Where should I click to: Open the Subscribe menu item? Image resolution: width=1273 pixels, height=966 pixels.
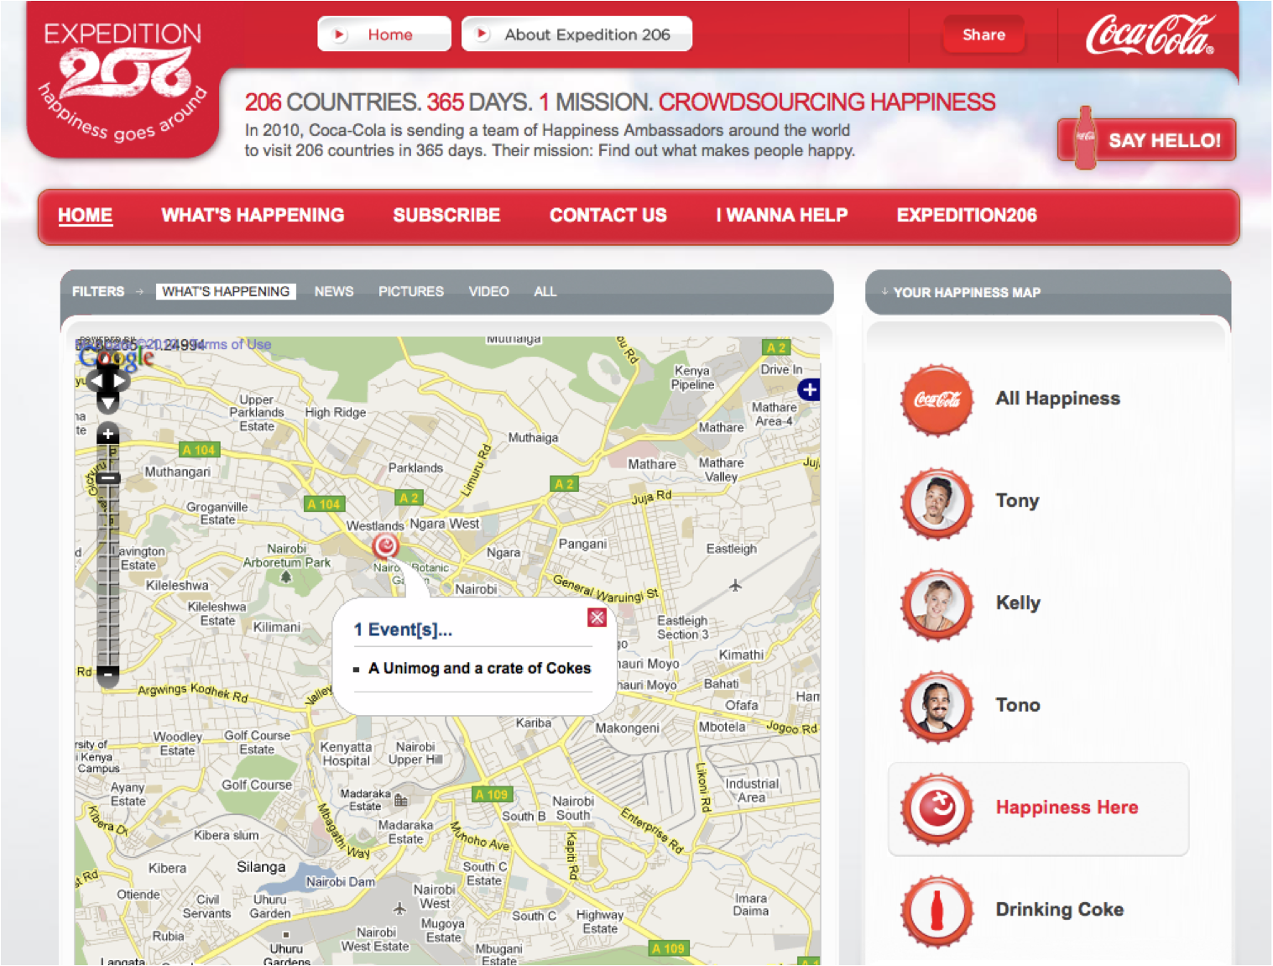(x=446, y=216)
